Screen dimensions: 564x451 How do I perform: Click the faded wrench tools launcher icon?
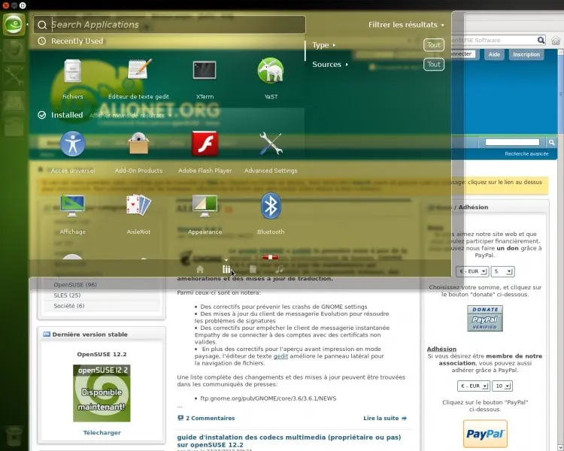coord(14,75)
